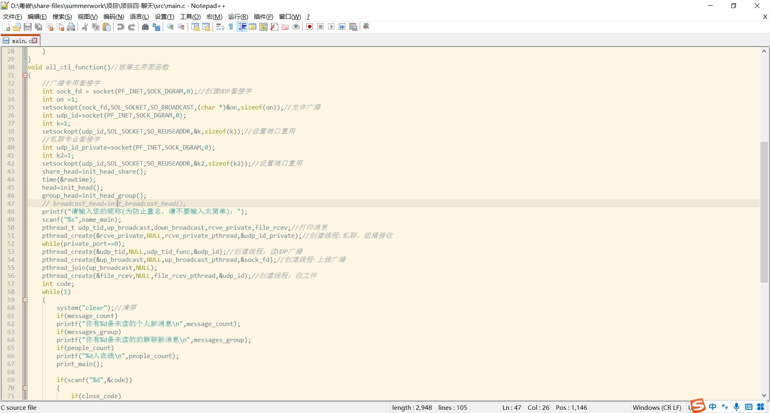Viewport: 770px width, 413px height.
Task: Open Document Map toolbar icon
Action: point(263,27)
